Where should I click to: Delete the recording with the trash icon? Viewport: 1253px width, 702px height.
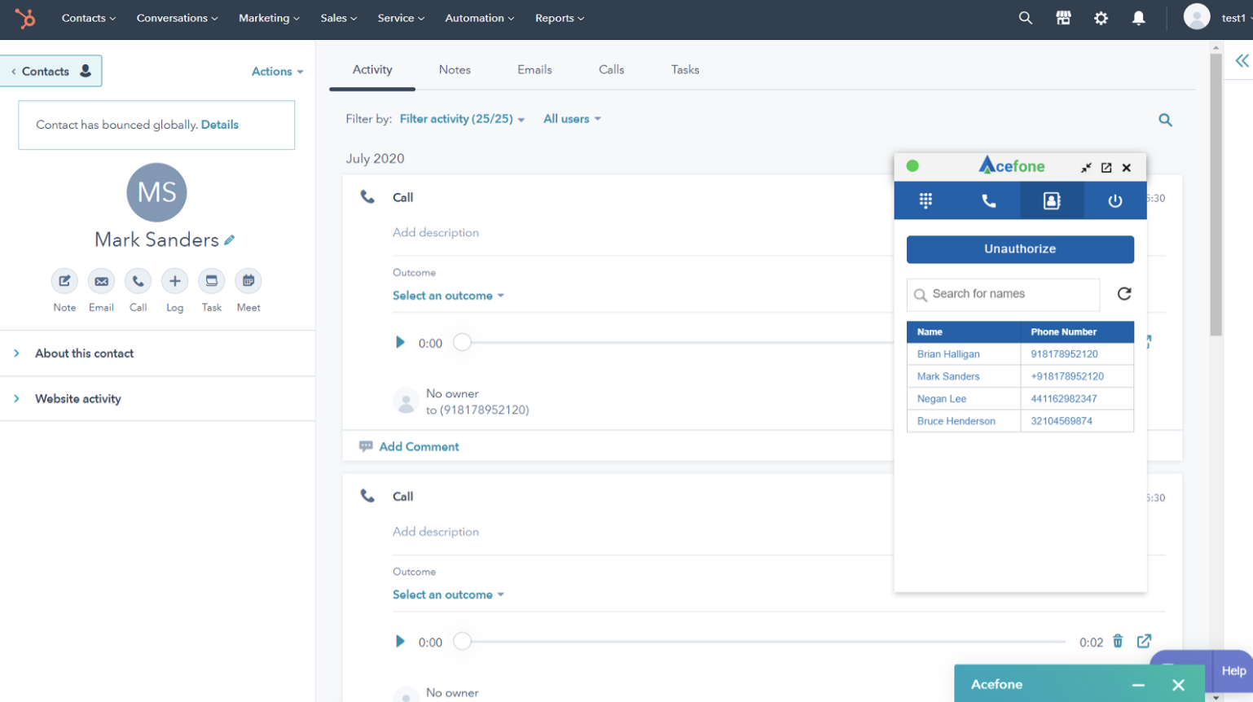(1118, 641)
